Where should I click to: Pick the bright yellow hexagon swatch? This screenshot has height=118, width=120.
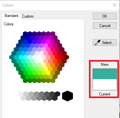48,73
